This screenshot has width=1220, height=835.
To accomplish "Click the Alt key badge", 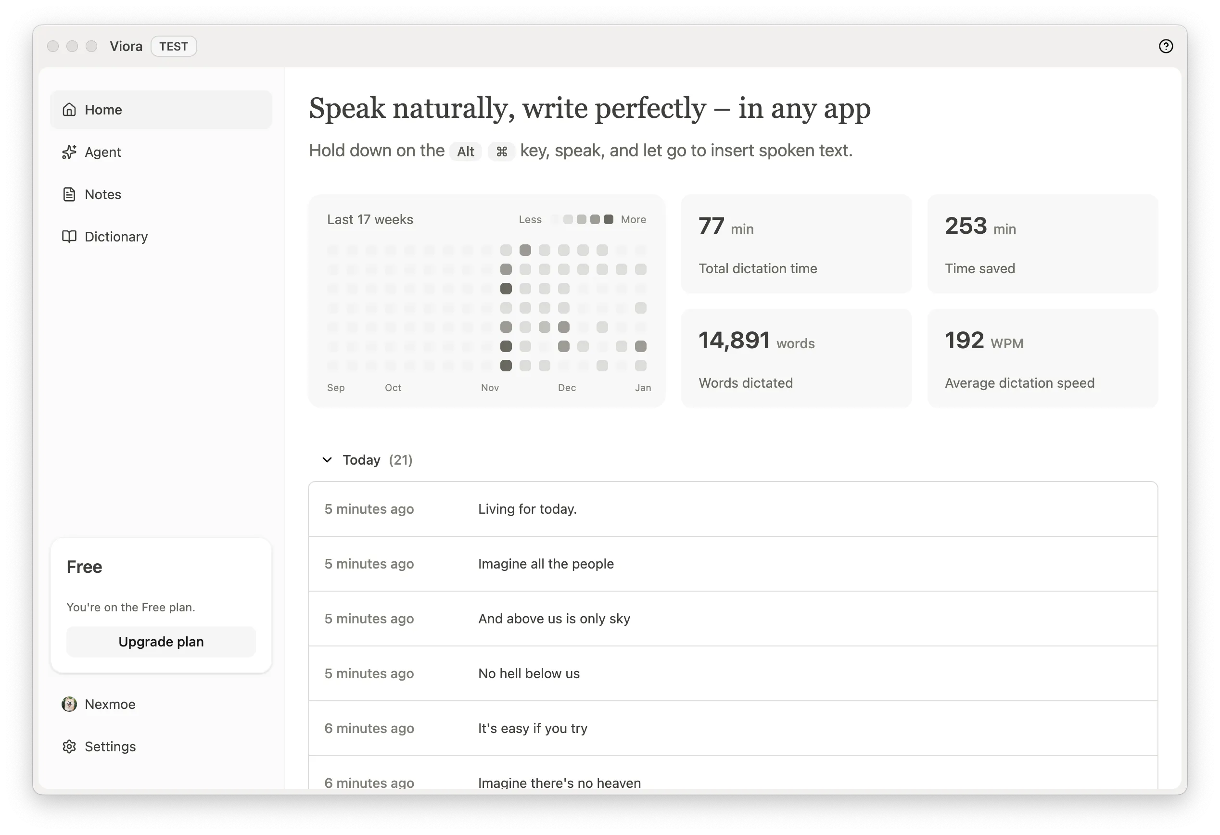I will 465,152.
